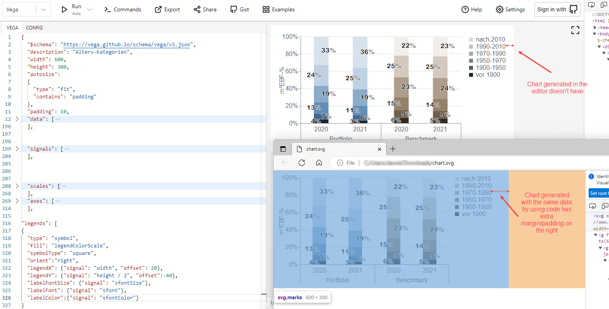Open the Vega v5 schema URL link

[127, 44]
